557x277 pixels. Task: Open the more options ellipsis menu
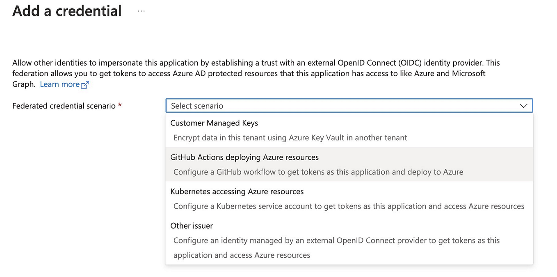141,11
